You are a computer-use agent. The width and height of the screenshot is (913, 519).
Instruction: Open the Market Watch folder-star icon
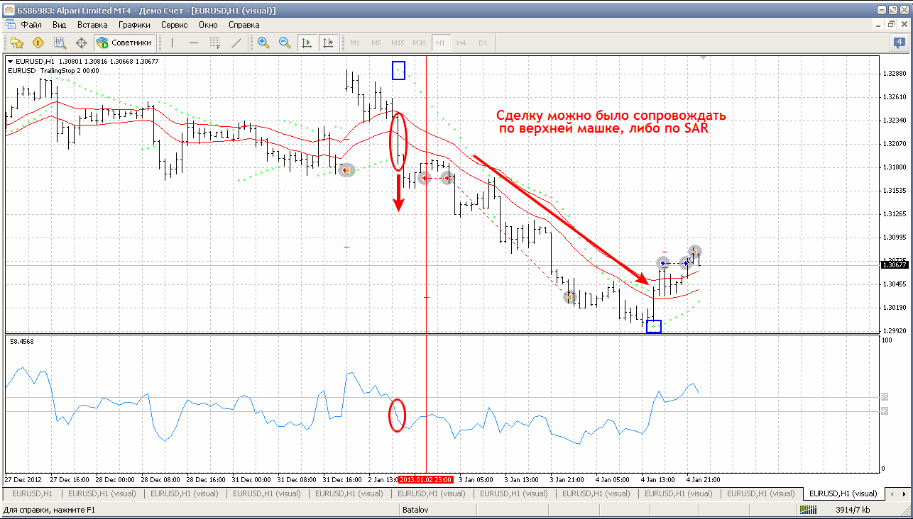pos(17,43)
